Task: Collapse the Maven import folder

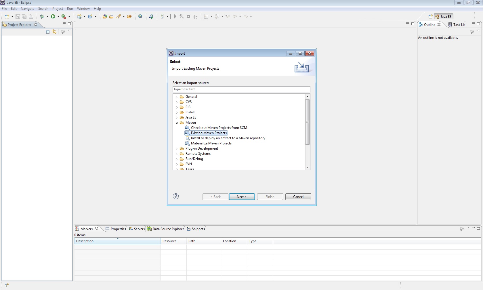Action: click(177, 123)
